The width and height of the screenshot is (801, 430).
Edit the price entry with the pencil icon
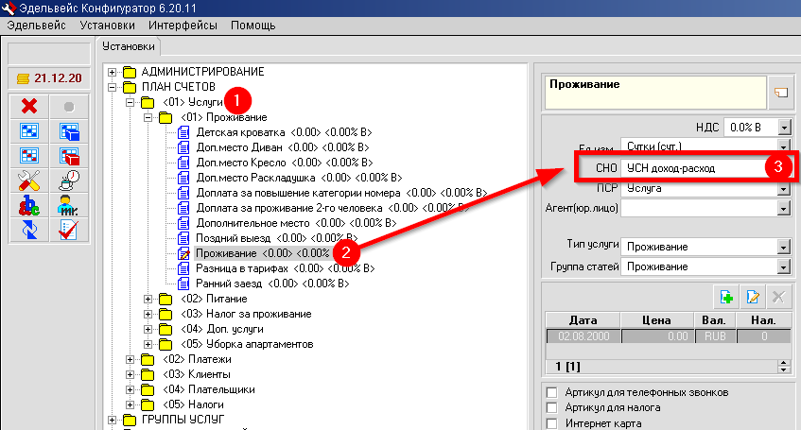[754, 298]
